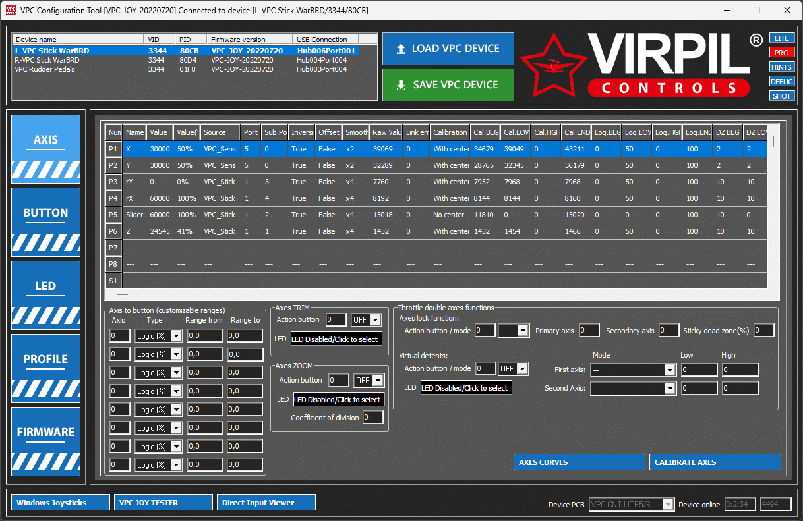Toggle the DEBUG mode button

pos(781,82)
